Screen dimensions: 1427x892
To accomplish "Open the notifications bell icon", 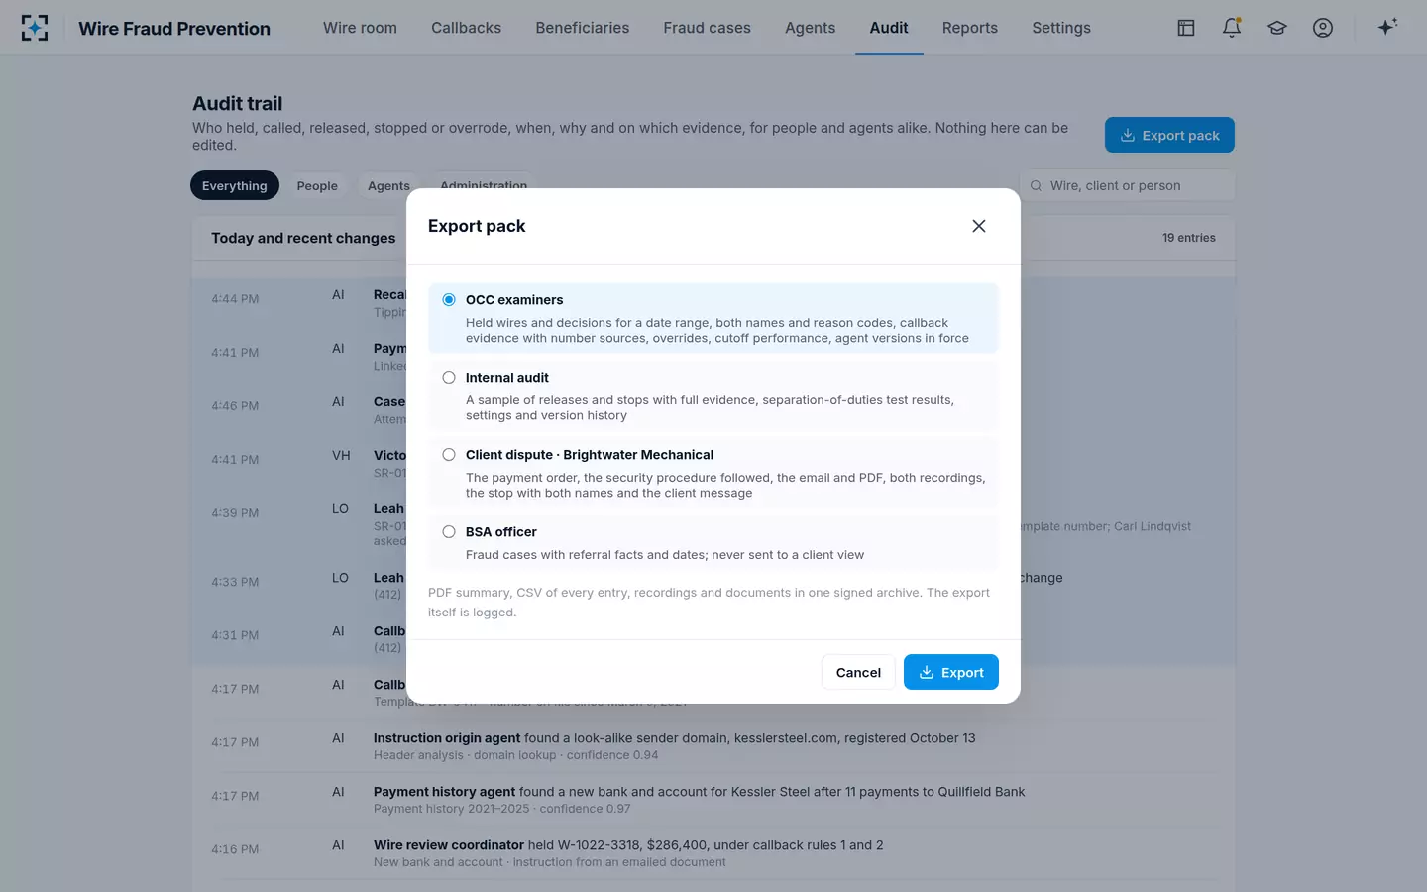I will click(x=1232, y=28).
